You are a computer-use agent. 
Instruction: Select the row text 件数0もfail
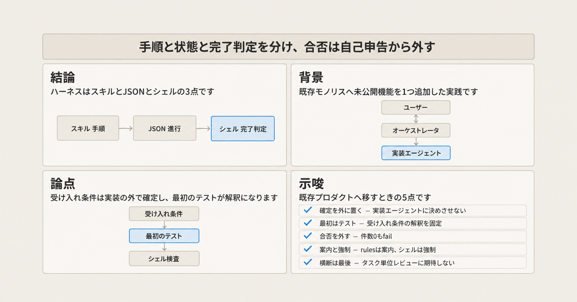click(376, 236)
